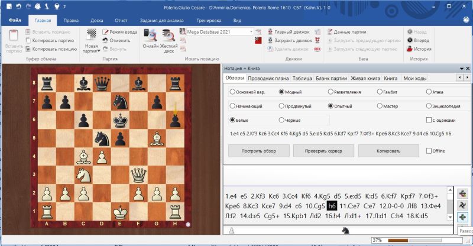Open the Онлайн database search icon
Screen dimensions: 473x246
tap(150, 37)
